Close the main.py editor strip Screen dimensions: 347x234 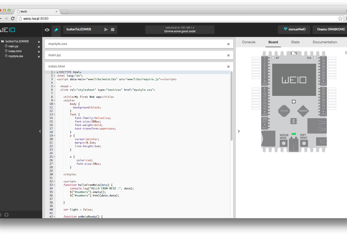click(x=228, y=55)
